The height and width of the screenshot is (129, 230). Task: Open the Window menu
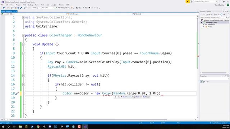(x=61, y=5)
